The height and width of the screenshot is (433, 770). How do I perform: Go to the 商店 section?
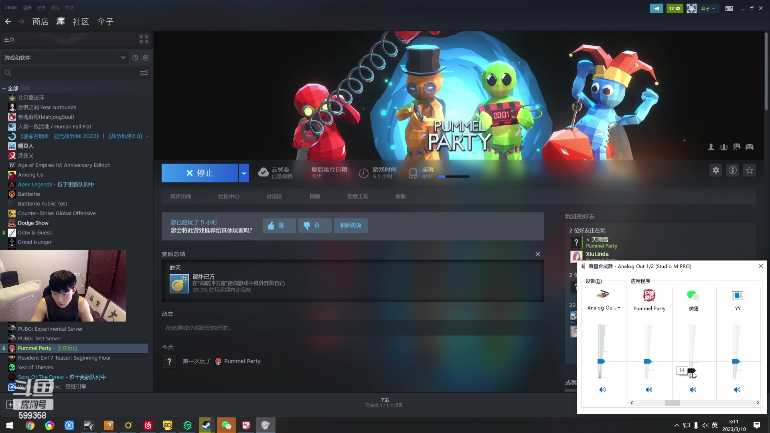(x=41, y=22)
